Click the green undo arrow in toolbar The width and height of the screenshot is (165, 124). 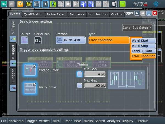4,4
